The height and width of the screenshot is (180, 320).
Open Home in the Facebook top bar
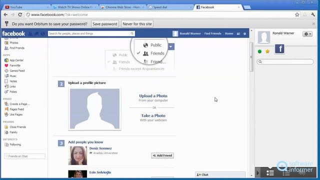[x=229, y=33]
